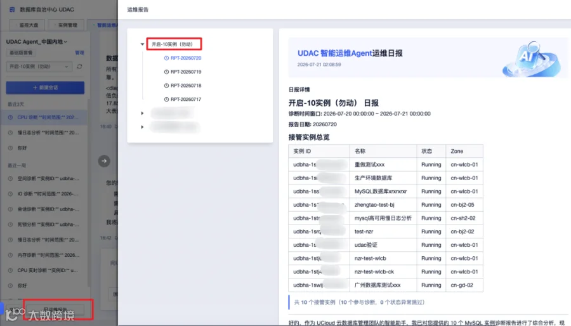Open the 监控大盘 tab
571x326 pixels.
[27, 25]
